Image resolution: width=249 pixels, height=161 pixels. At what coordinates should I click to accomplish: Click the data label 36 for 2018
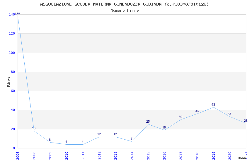tap(197, 111)
